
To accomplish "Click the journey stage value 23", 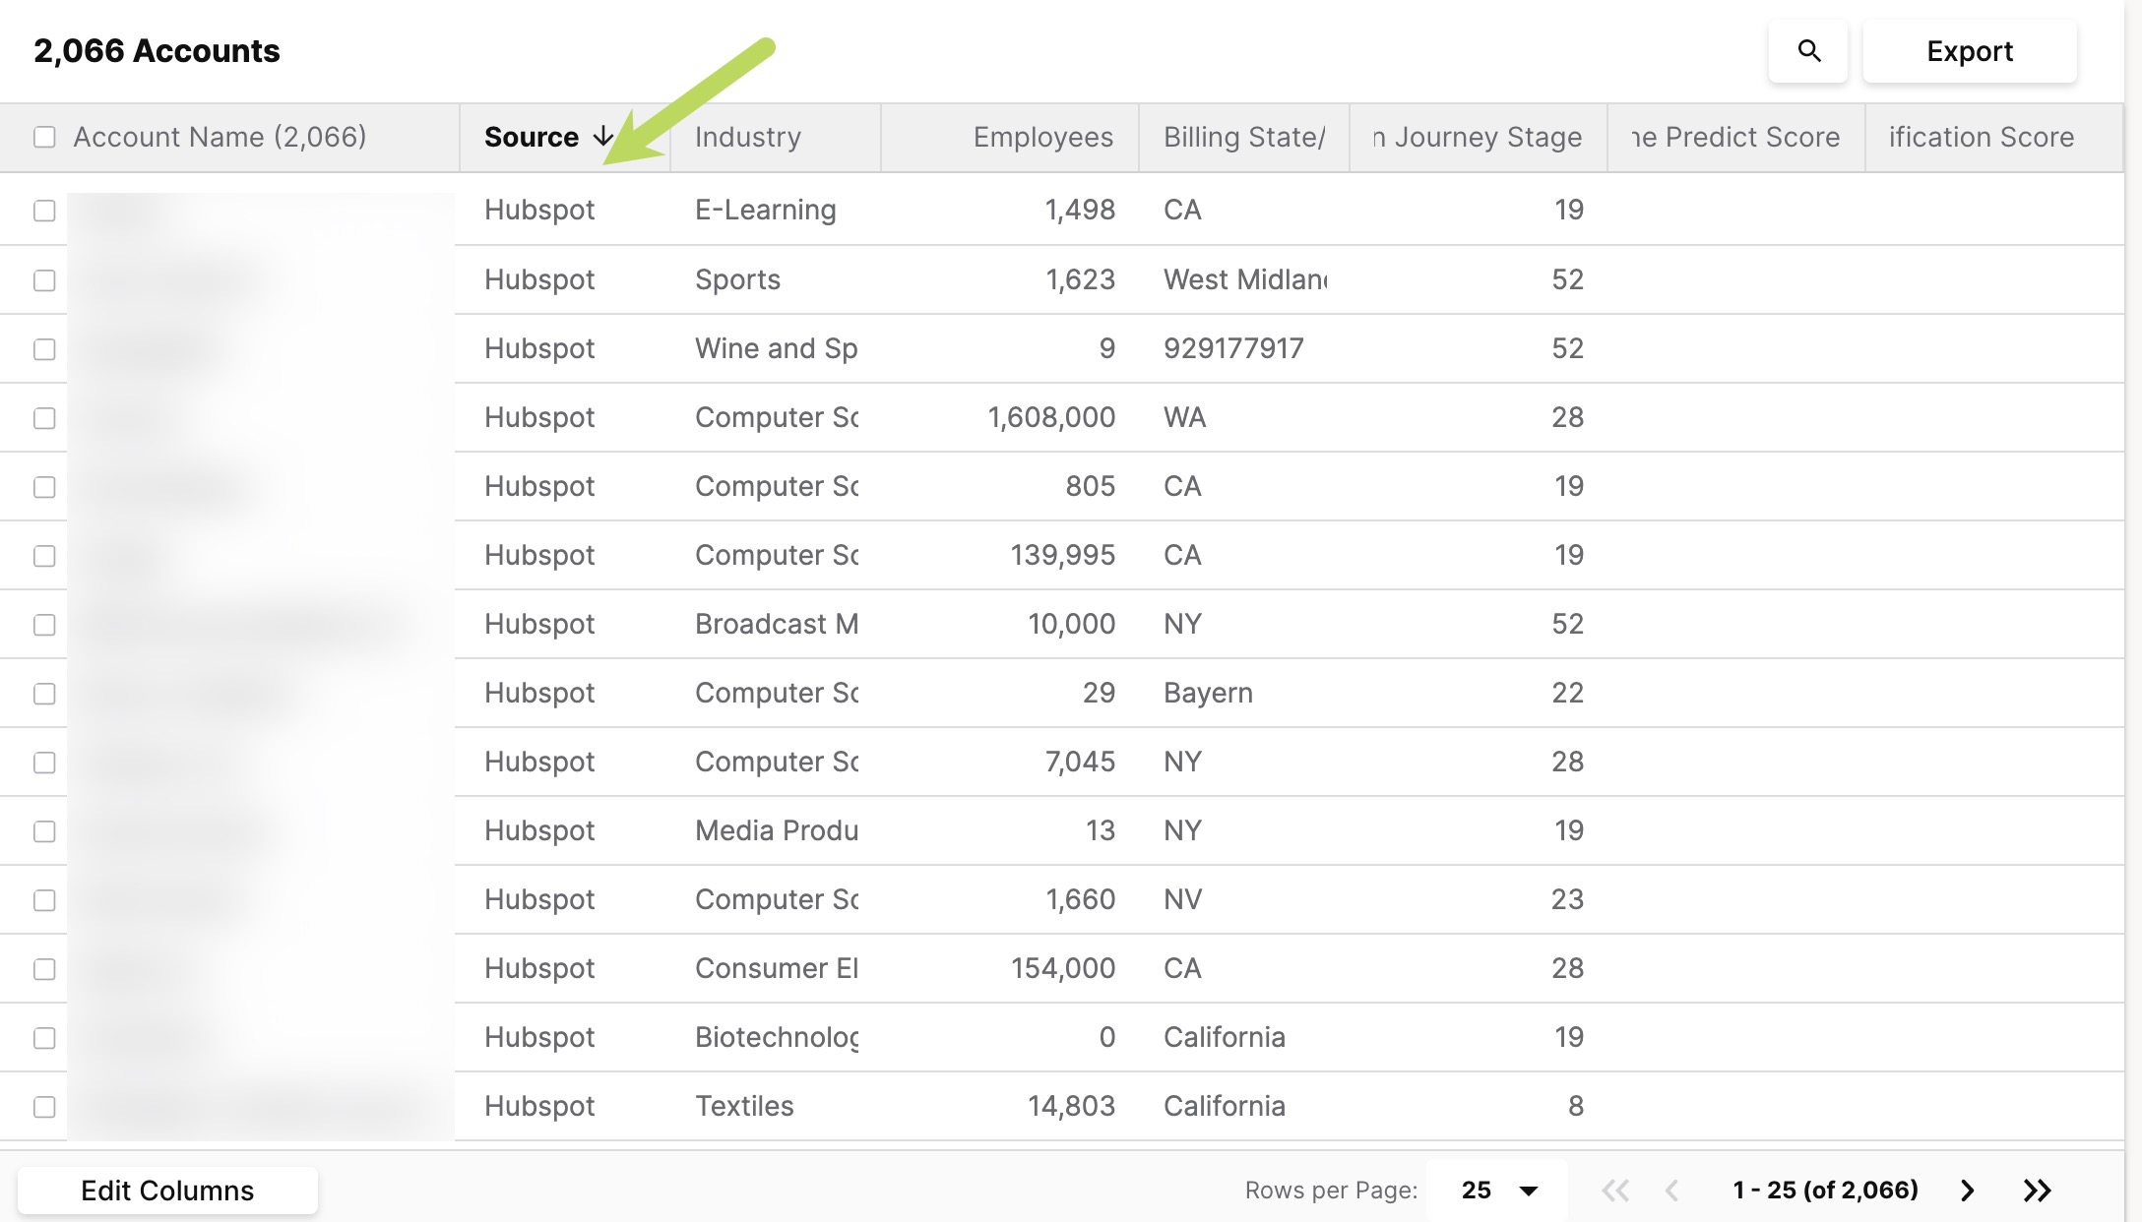I will (x=1568, y=899).
